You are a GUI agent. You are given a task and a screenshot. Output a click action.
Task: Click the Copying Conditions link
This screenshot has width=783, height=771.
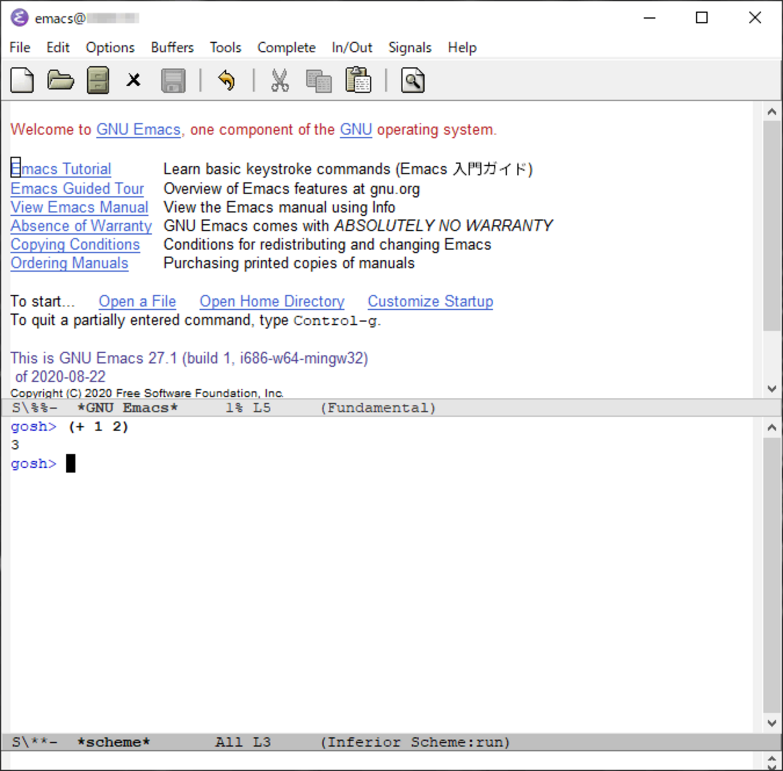pos(75,245)
